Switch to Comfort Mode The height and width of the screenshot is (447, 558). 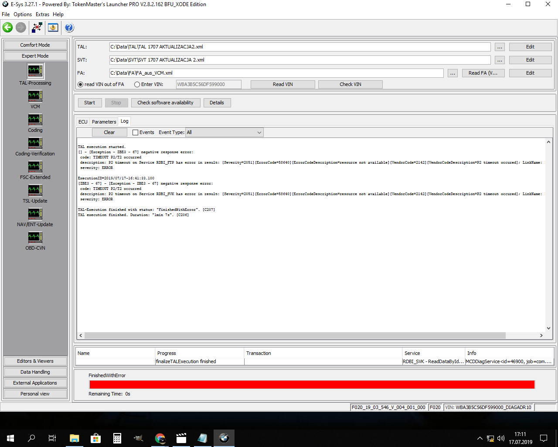pyautogui.click(x=35, y=45)
